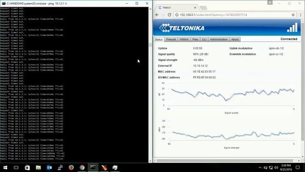Image resolution: width=305 pixels, height=172 pixels.
Task: Click the cmd window scroll up arrow
Action: (150, 9)
